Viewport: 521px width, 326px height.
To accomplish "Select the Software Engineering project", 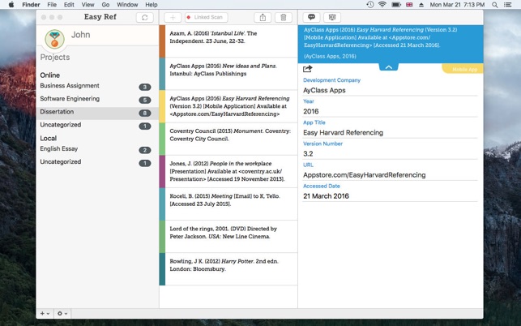I will [70, 99].
